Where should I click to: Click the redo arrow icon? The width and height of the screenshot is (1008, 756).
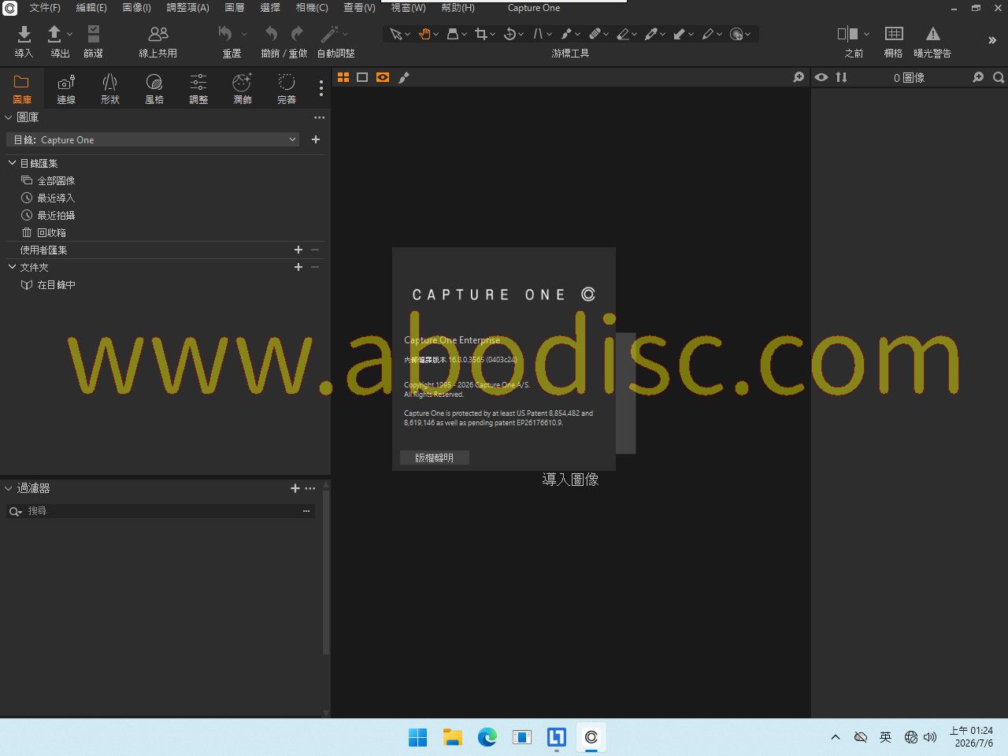tap(297, 34)
